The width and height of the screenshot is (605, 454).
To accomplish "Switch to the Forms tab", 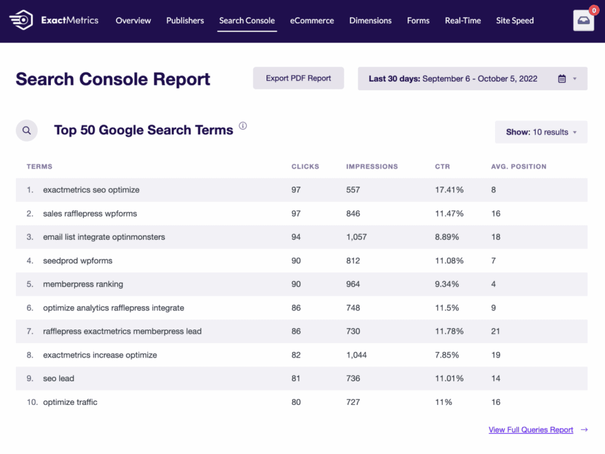I will point(418,21).
